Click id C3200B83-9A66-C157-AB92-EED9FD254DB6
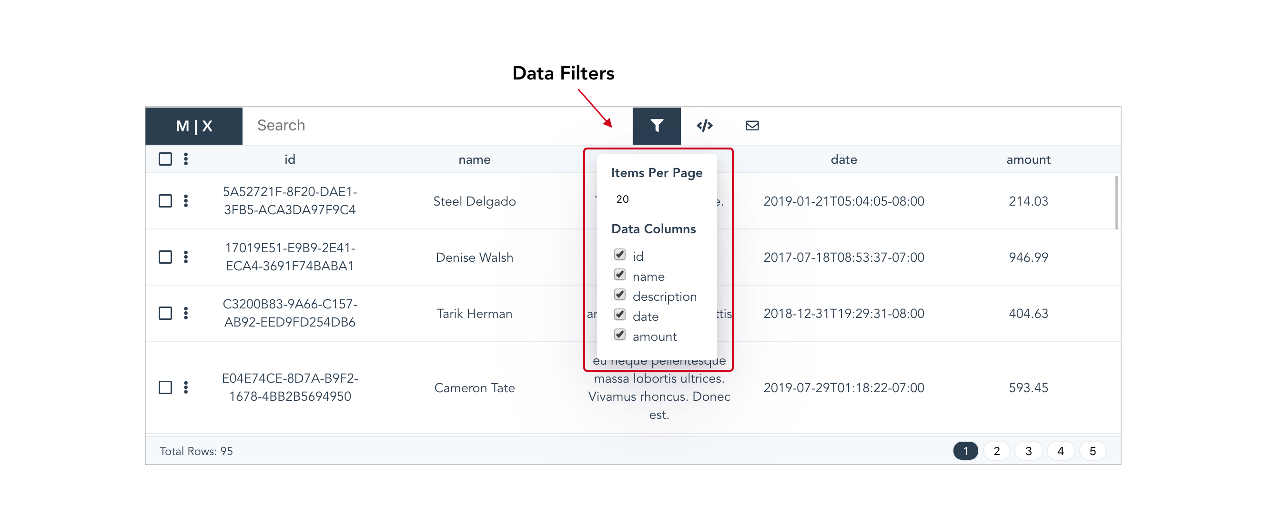This screenshot has width=1266, height=525. 290,313
